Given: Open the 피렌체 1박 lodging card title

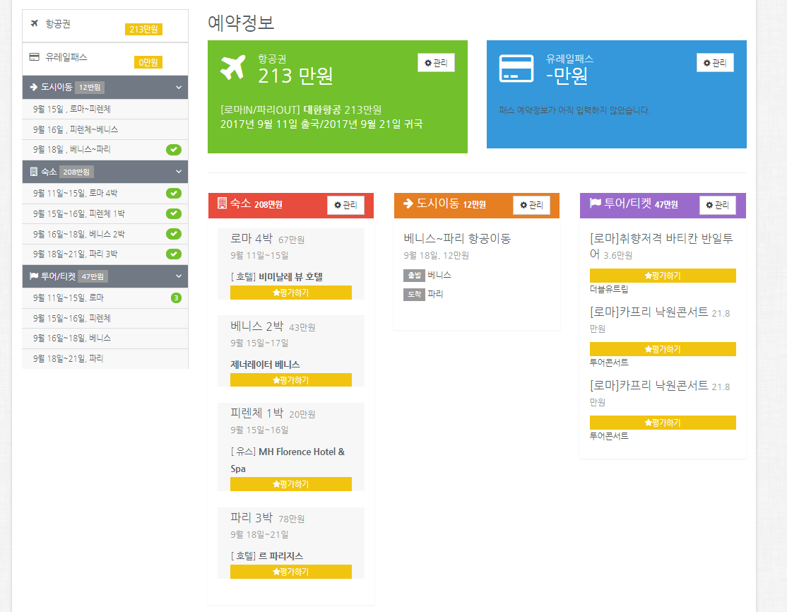Looking at the screenshot, I should [x=256, y=413].
